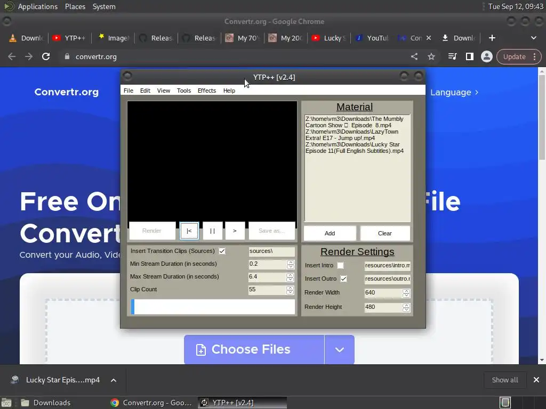Switch to YTP++ YouTube tab
Screen dimensions: 546x409
(70, 38)
